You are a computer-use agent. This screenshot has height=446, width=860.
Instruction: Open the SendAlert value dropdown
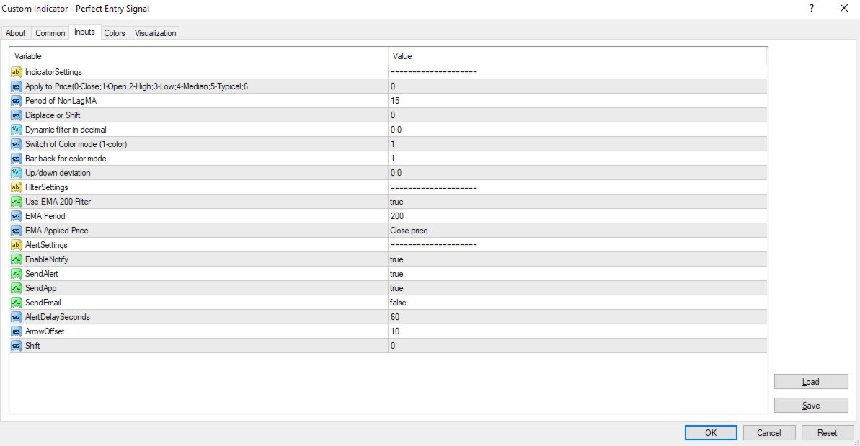coord(396,274)
